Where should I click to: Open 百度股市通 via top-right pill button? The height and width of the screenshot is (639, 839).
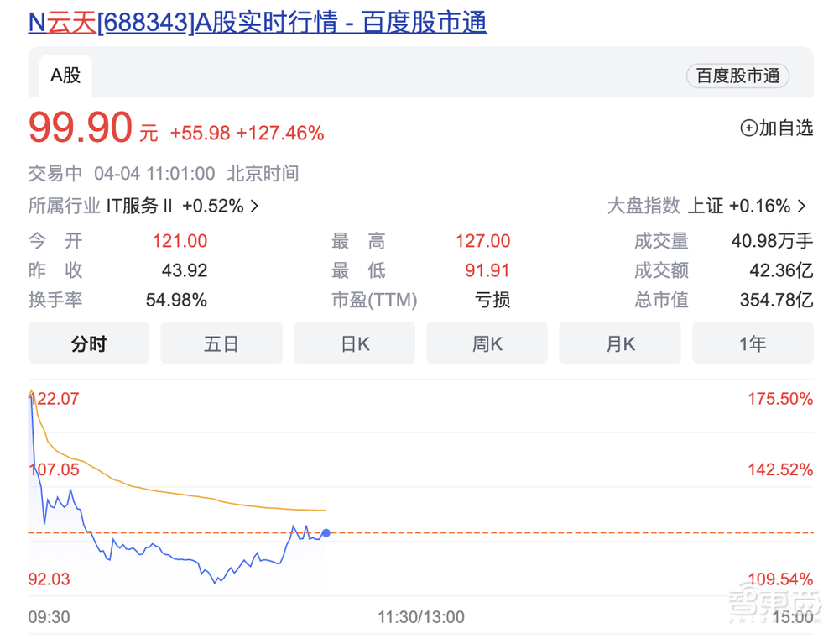[737, 76]
